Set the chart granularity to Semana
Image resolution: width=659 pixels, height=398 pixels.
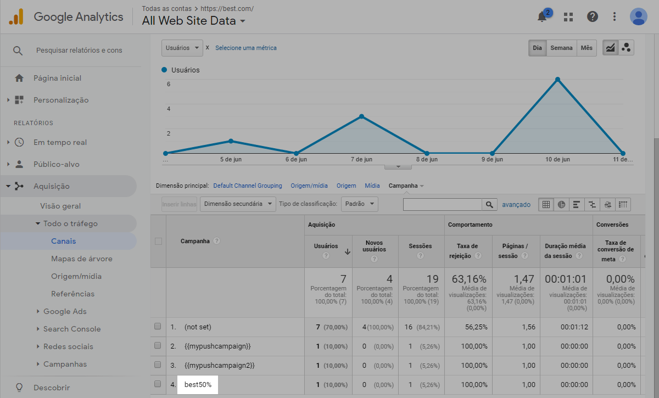coord(561,48)
